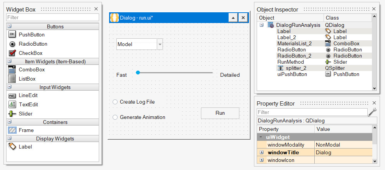The height and width of the screenshot is (170, 385).
Task: Click the wrench icon in Property Editor
Action: 372,112
